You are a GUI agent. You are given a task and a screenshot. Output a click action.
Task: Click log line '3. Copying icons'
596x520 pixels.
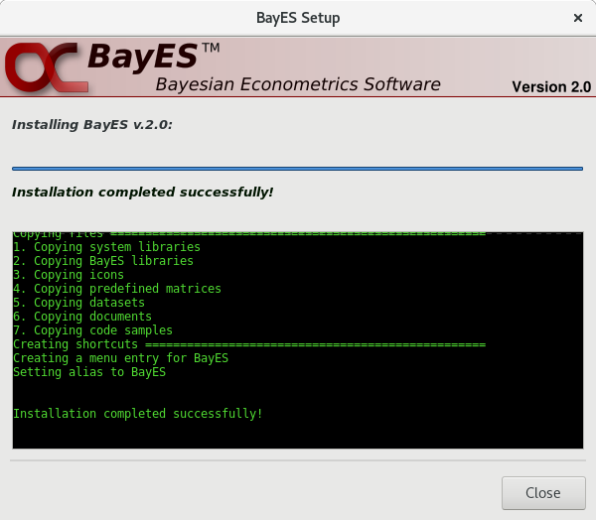coord(69,275)
